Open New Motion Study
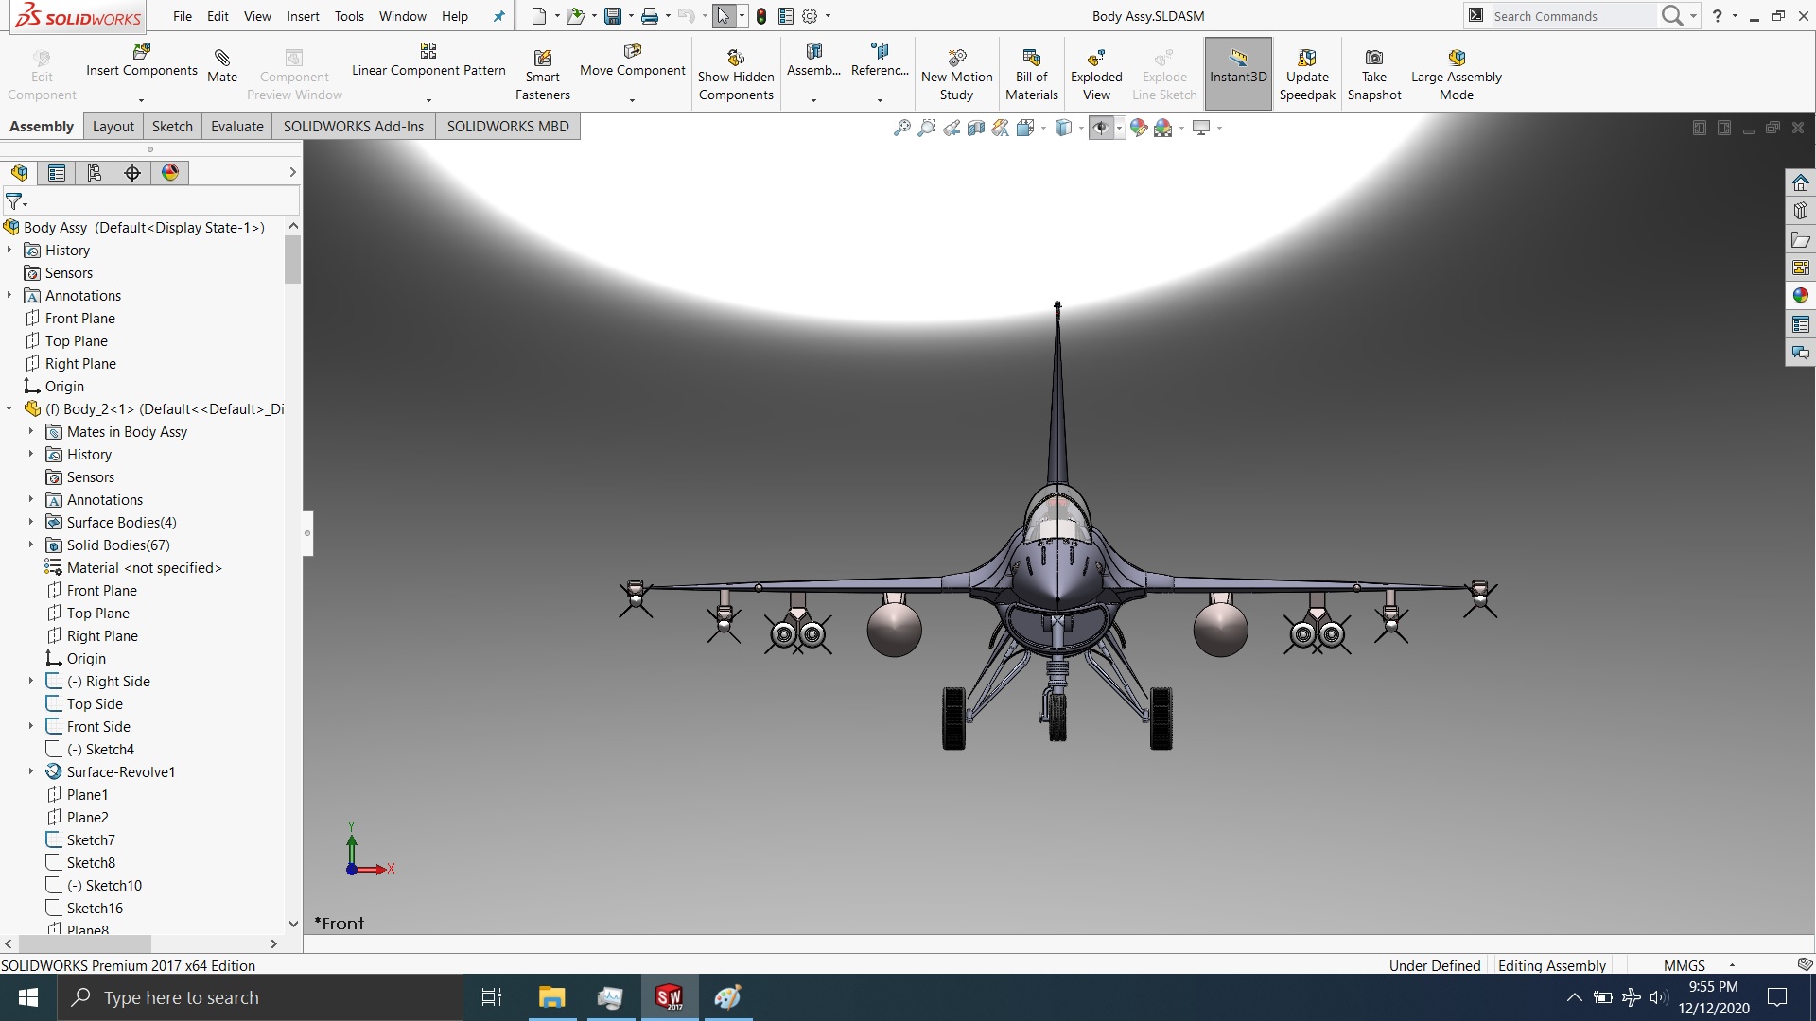 tap(956, 75)
